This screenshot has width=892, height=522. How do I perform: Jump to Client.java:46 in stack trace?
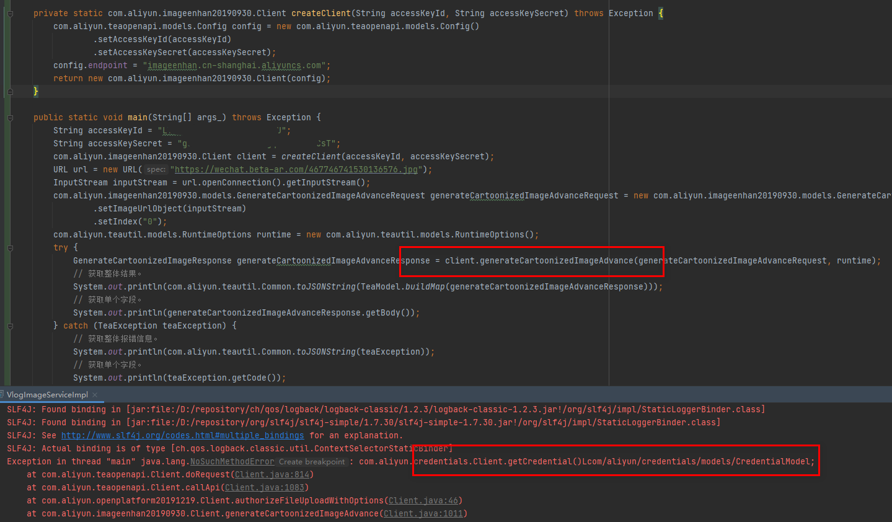423,501
